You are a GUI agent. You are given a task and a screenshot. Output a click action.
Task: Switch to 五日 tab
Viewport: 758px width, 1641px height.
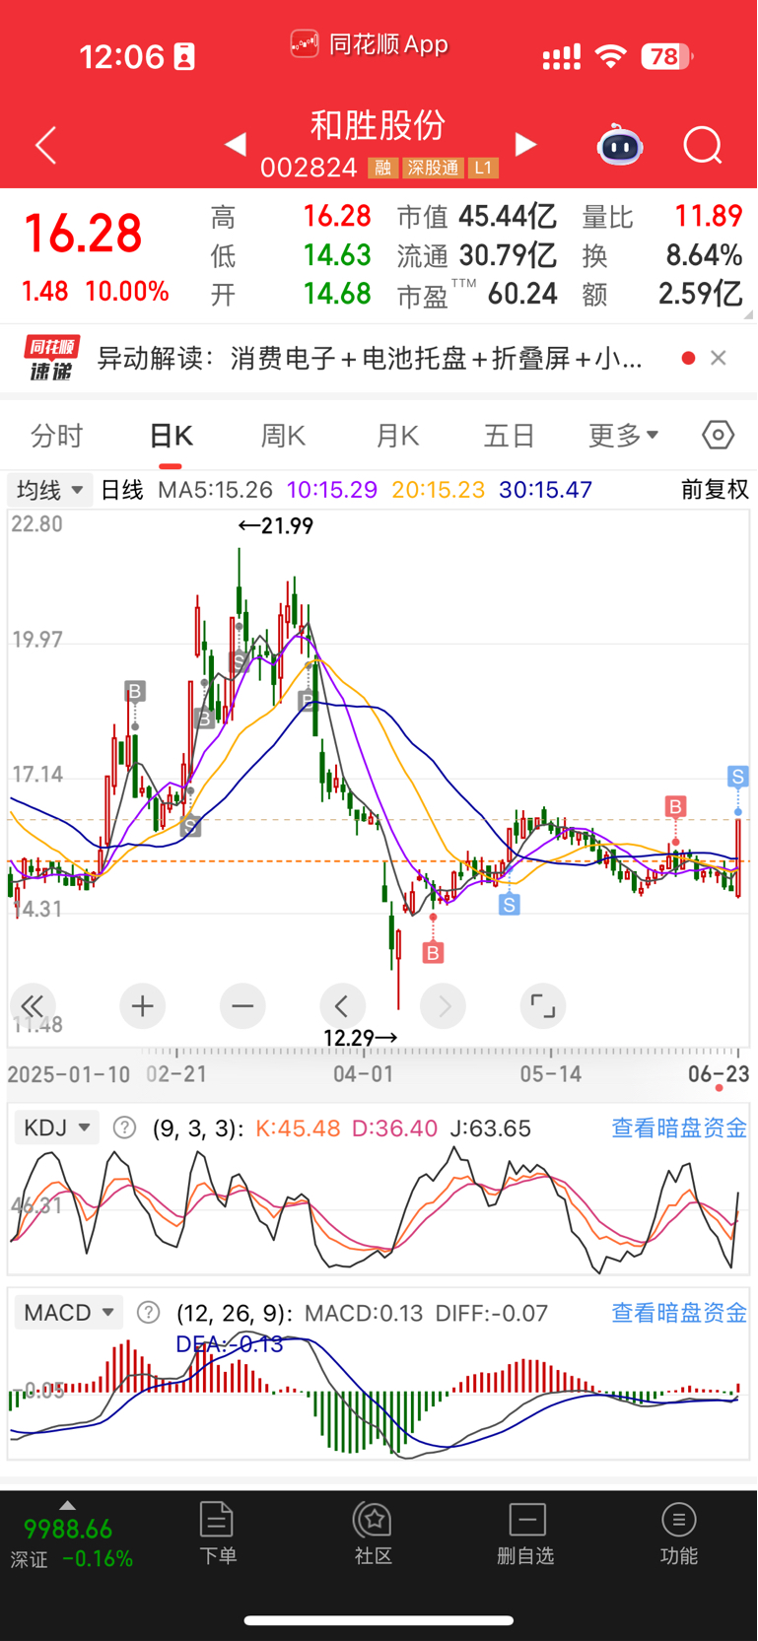510,435
